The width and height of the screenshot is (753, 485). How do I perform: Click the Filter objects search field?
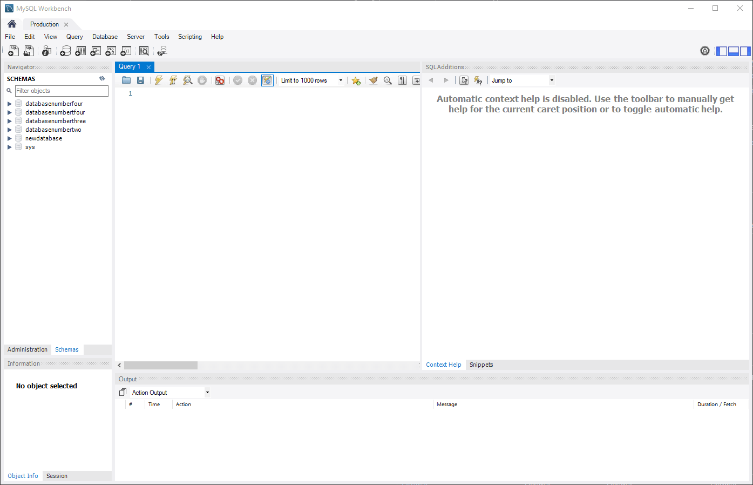coord(61,91)
